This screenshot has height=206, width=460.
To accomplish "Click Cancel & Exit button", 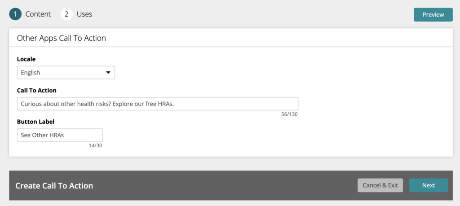I will 380,185.
